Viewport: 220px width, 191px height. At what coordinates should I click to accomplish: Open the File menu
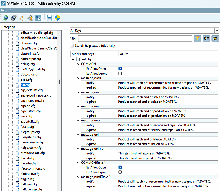[x=4, y=10]
